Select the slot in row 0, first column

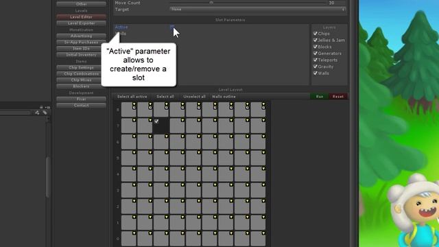(128, 239)
